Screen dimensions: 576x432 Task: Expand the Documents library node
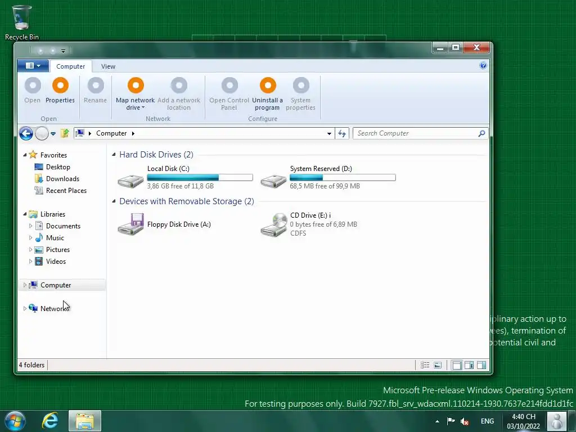pyautogui.click(x=30, y=226)
